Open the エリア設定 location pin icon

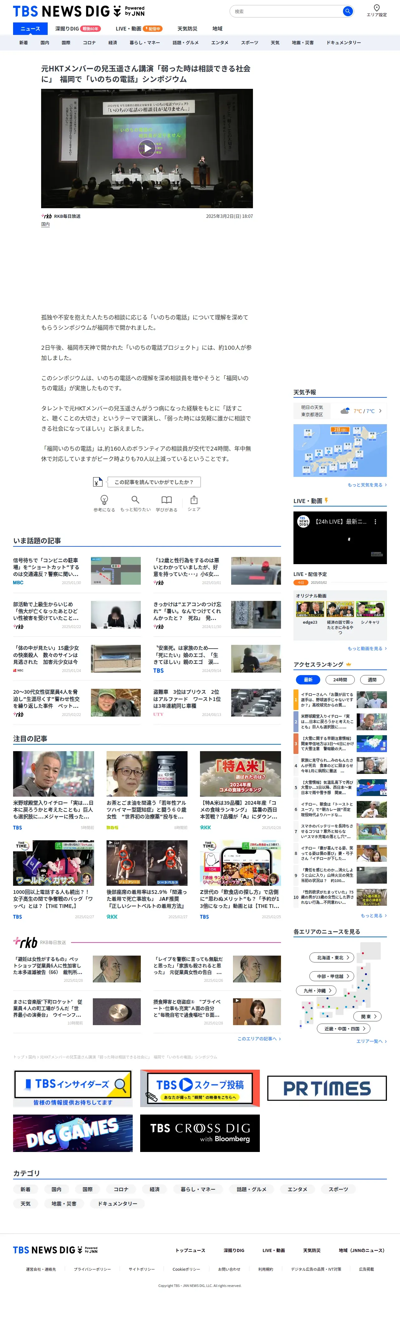pyautogui.click(x=376, y=8)
